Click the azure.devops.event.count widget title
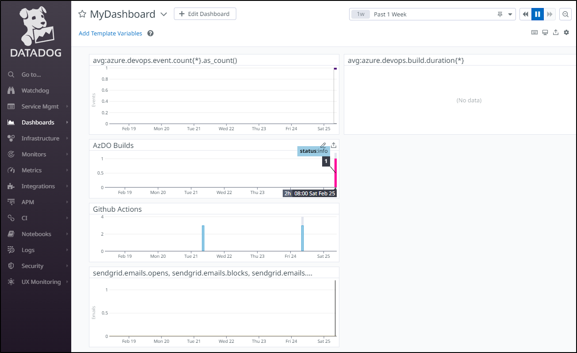The width and height of the screenshot is (577, 353). (165, 60)
